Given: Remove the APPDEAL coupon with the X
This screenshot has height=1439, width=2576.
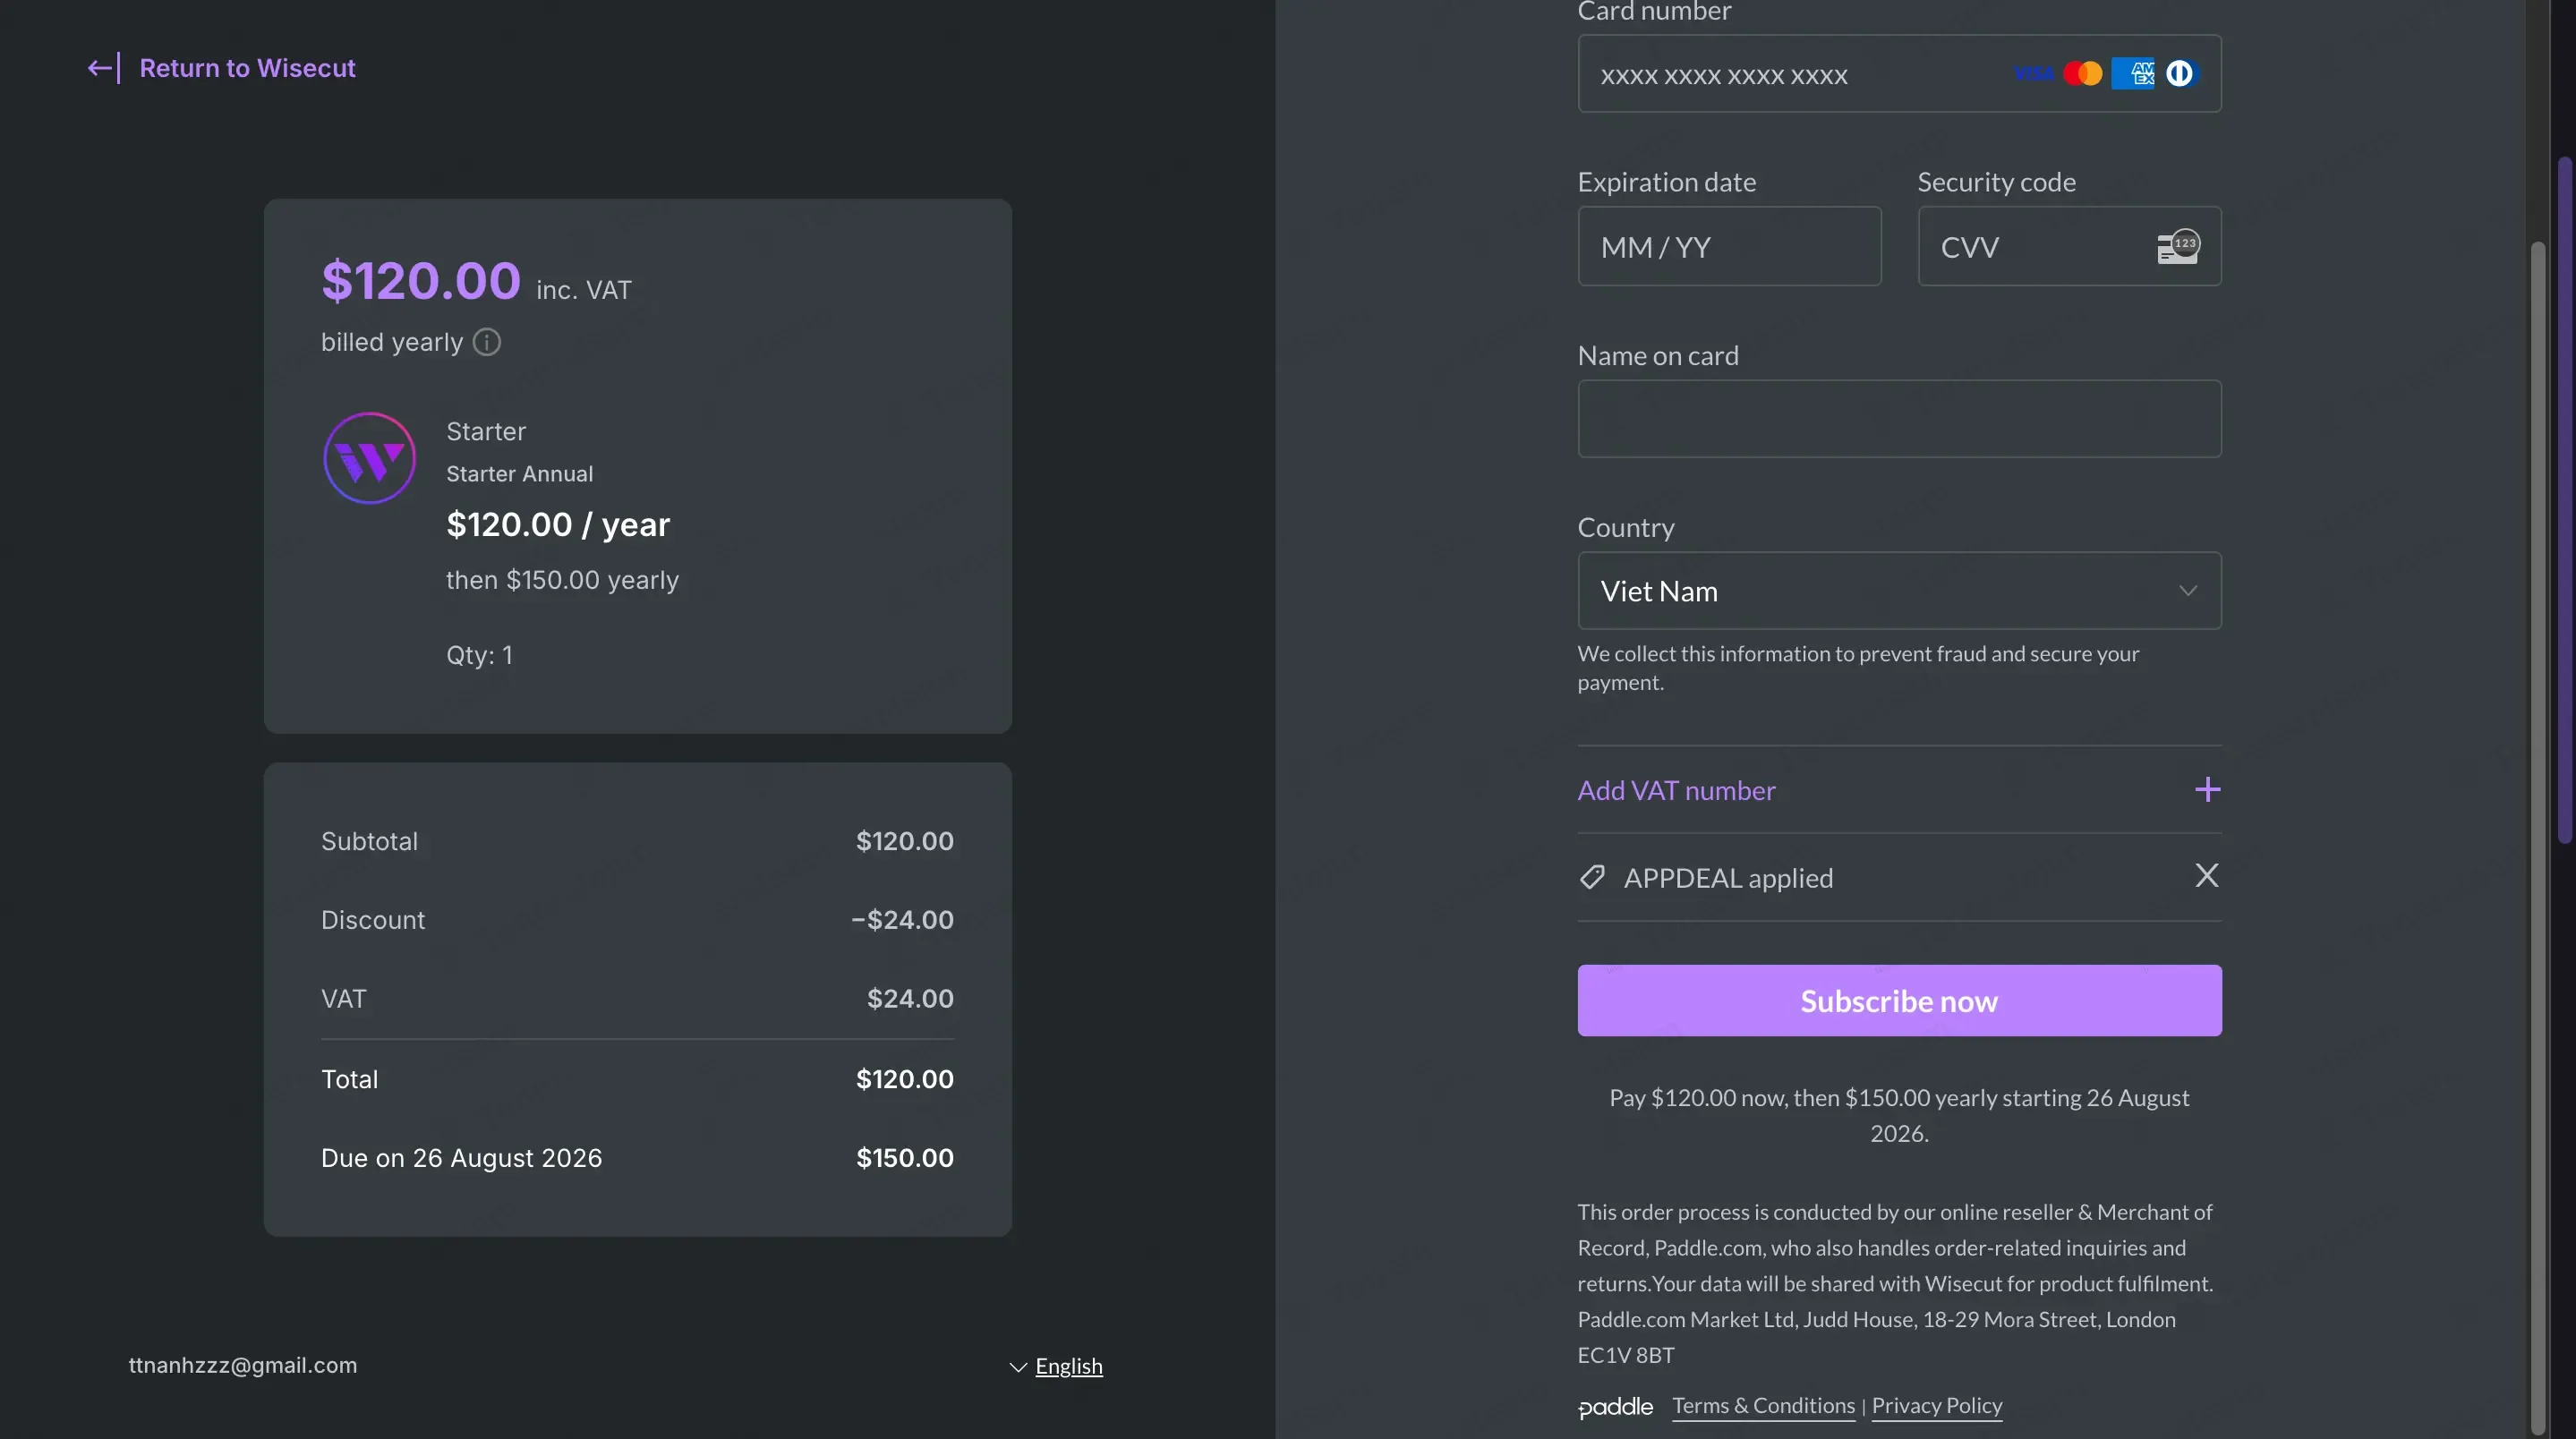Looking at the screenshot, I should click(x=2206, y=876).
